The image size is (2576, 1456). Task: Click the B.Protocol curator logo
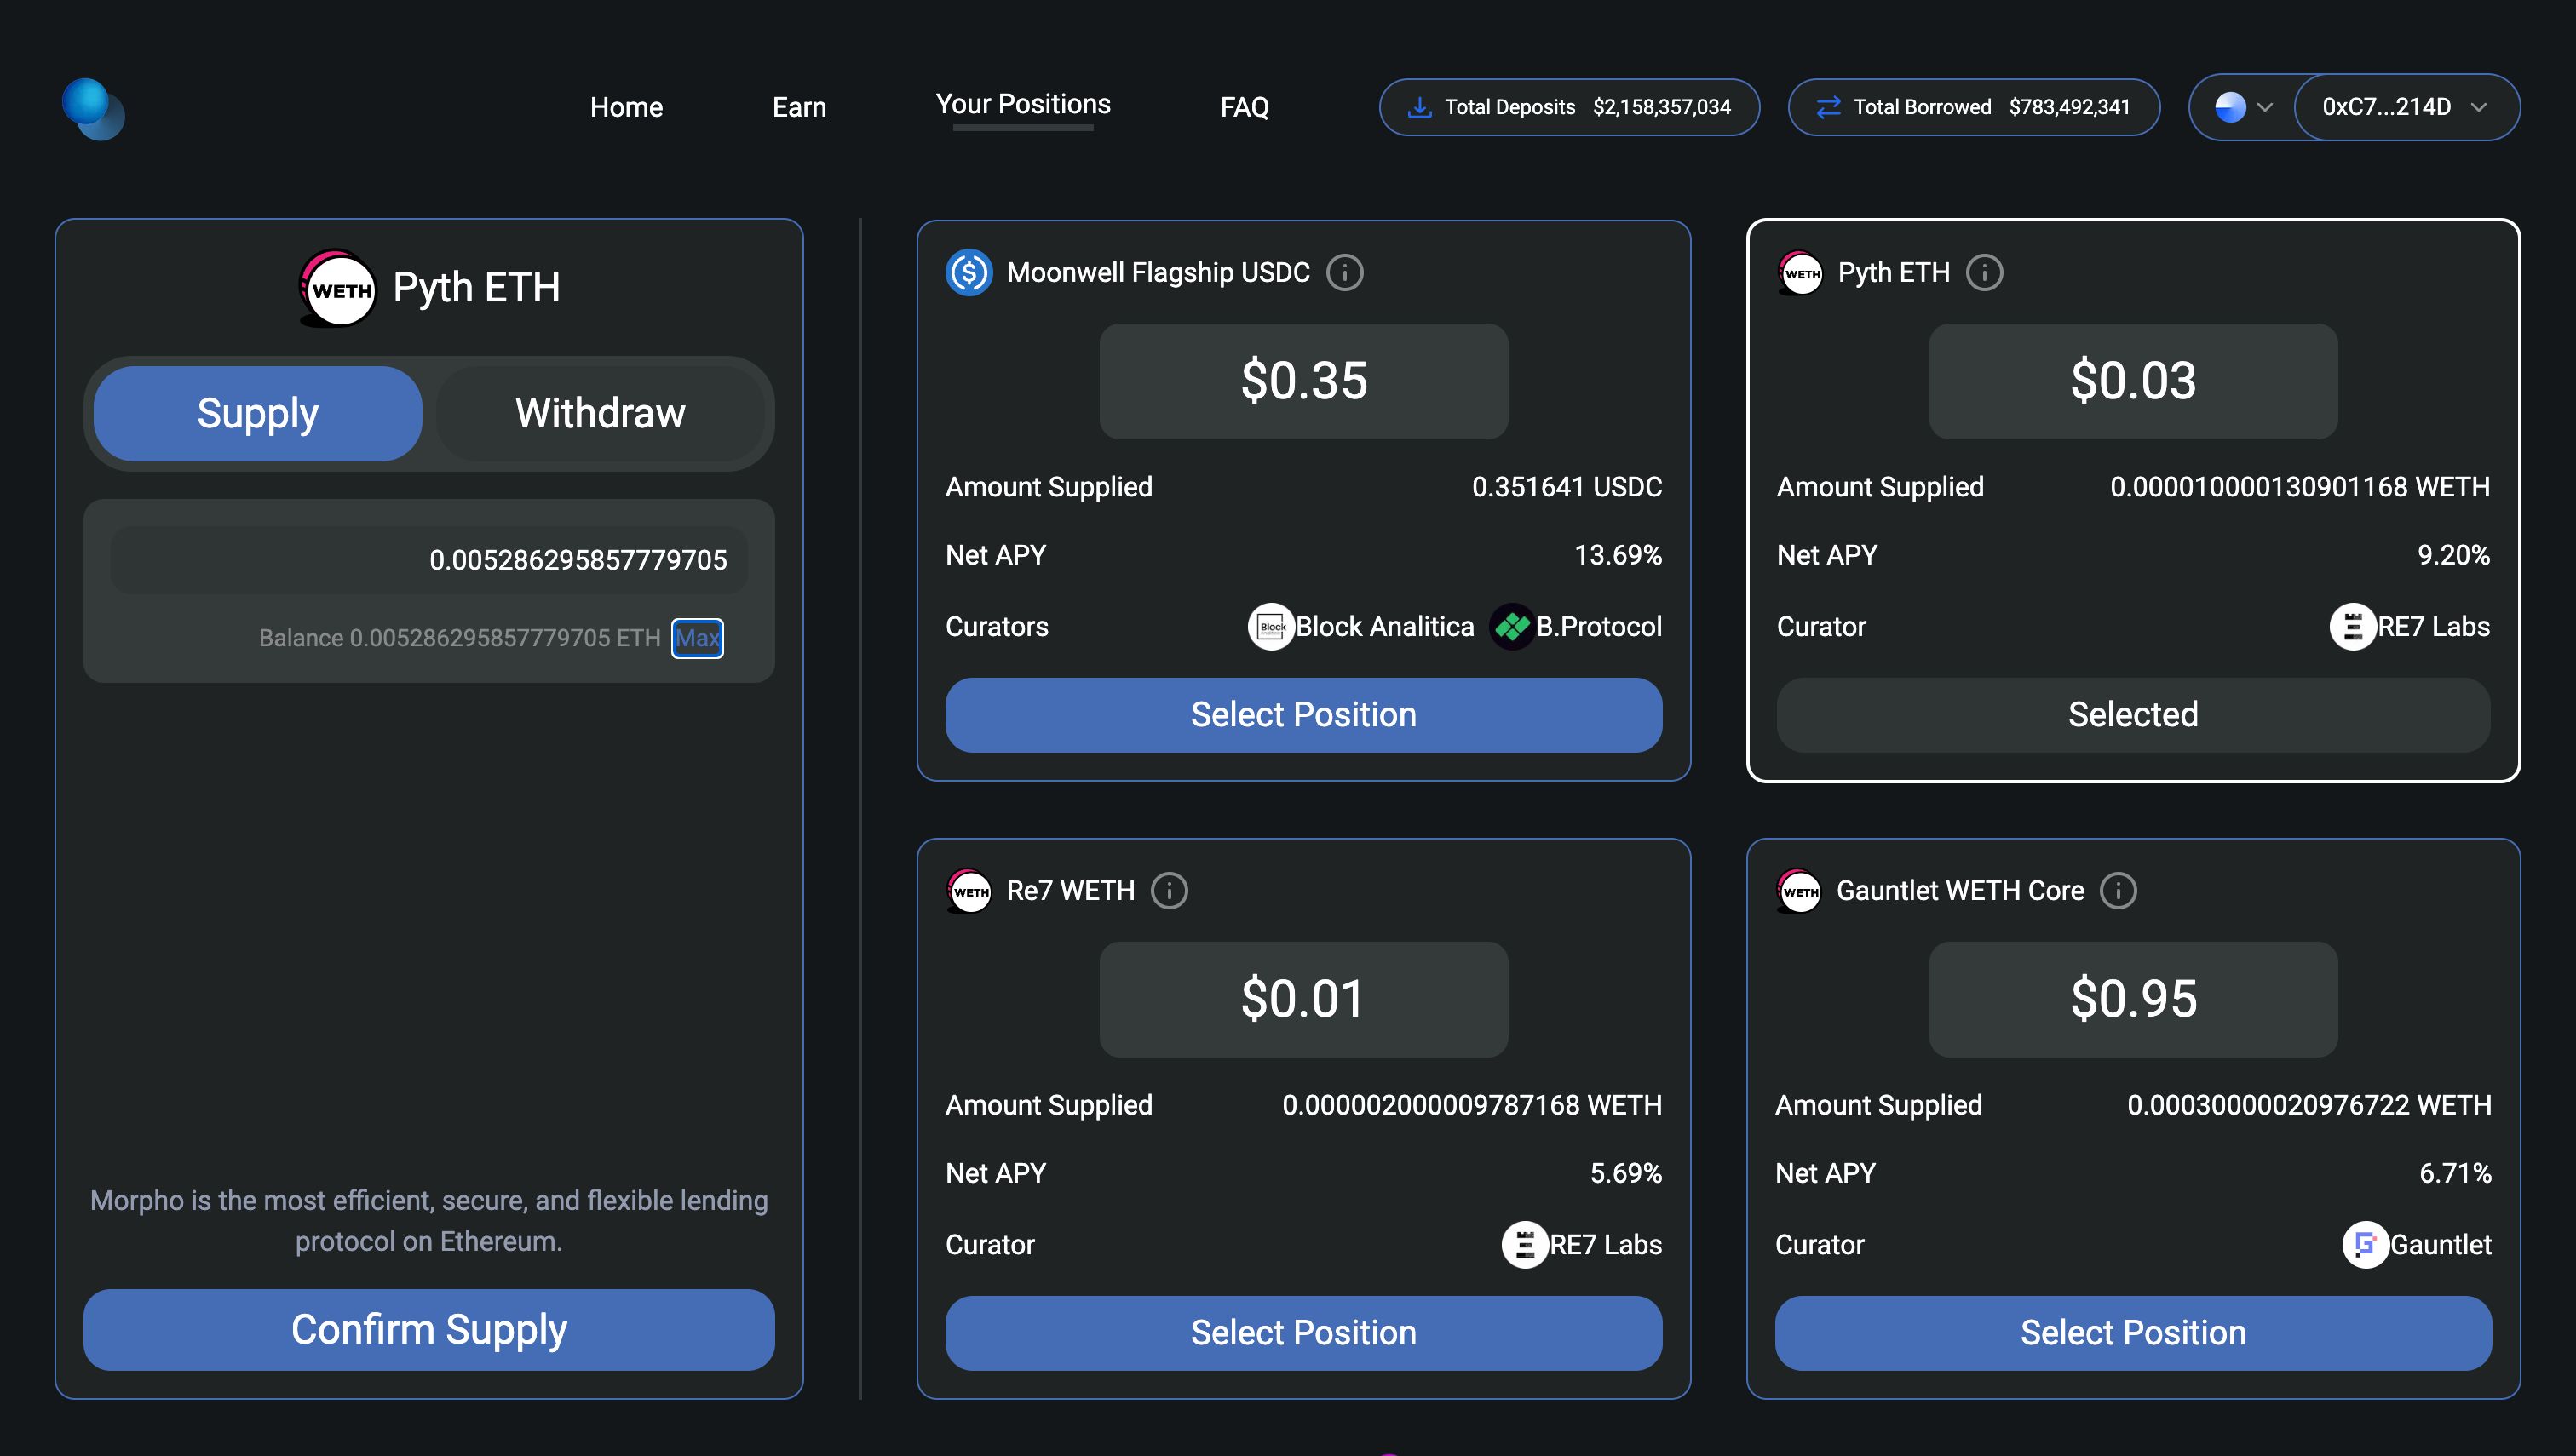pos(1511,627)
